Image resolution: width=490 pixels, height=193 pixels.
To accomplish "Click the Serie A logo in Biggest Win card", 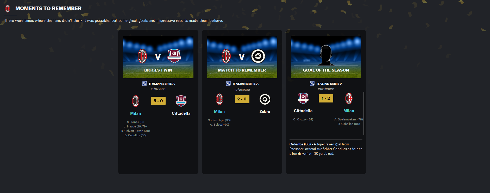I will [x=145, y=83].
